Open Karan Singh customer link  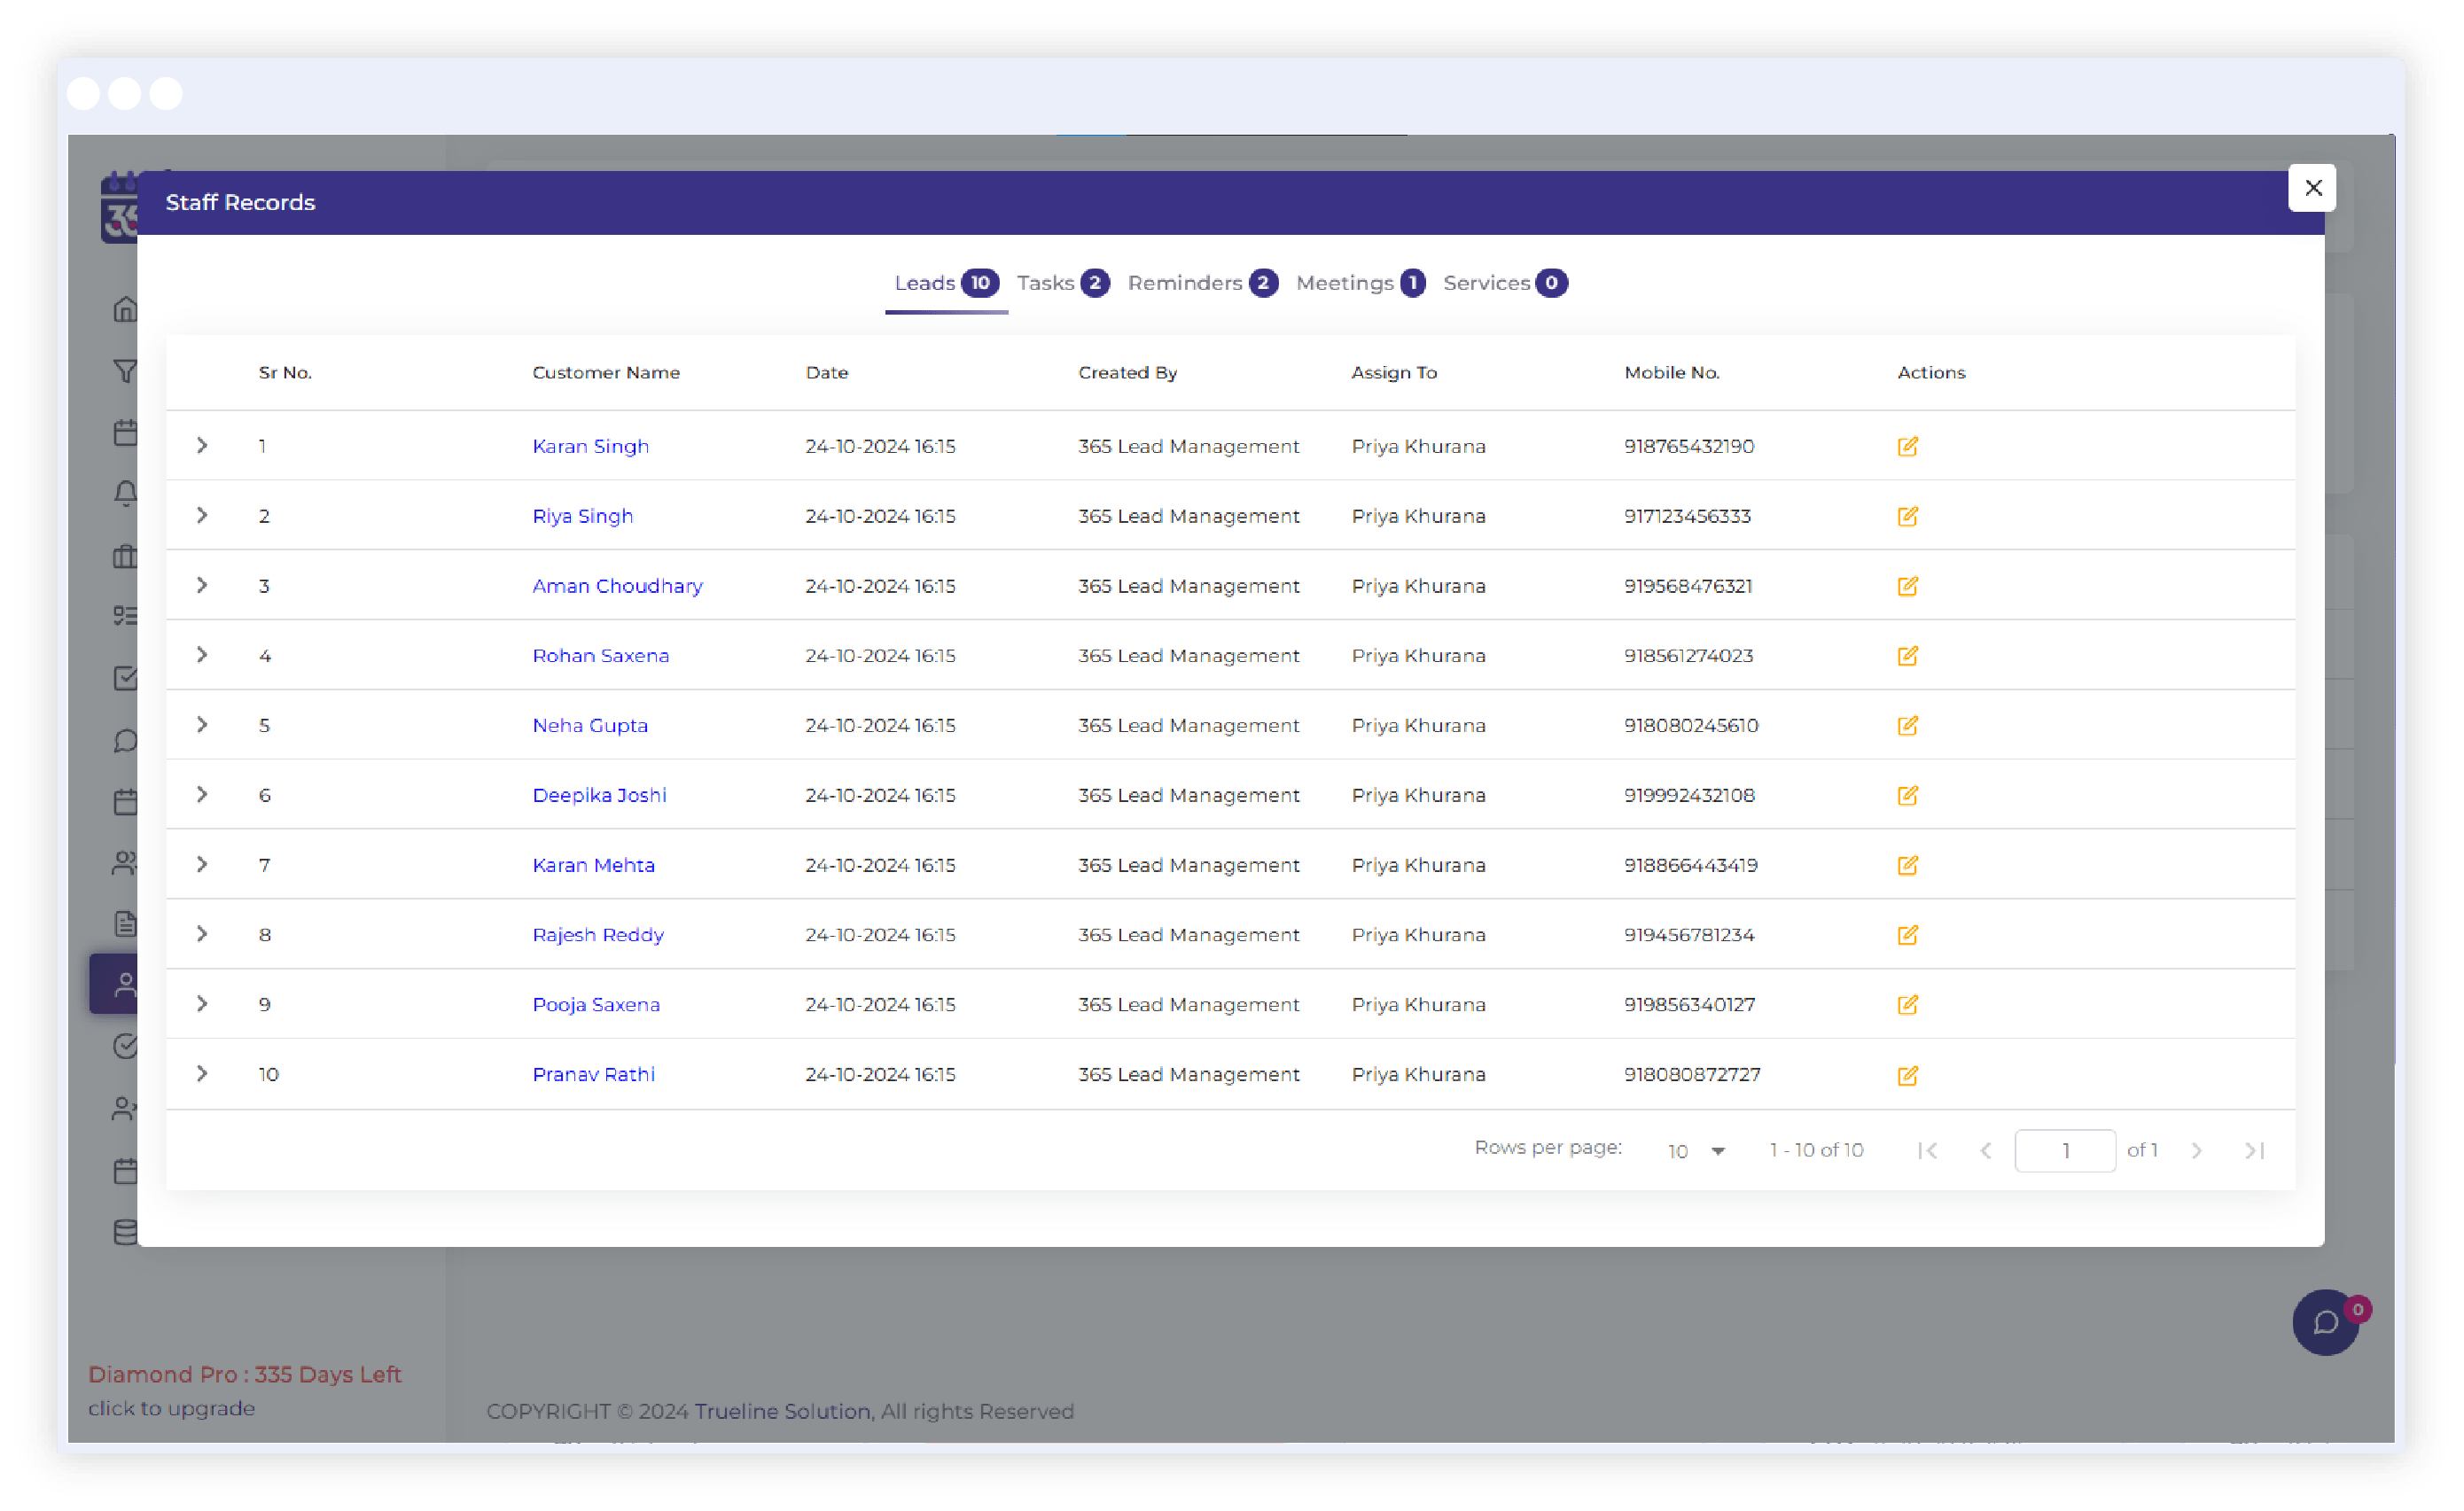590,446
